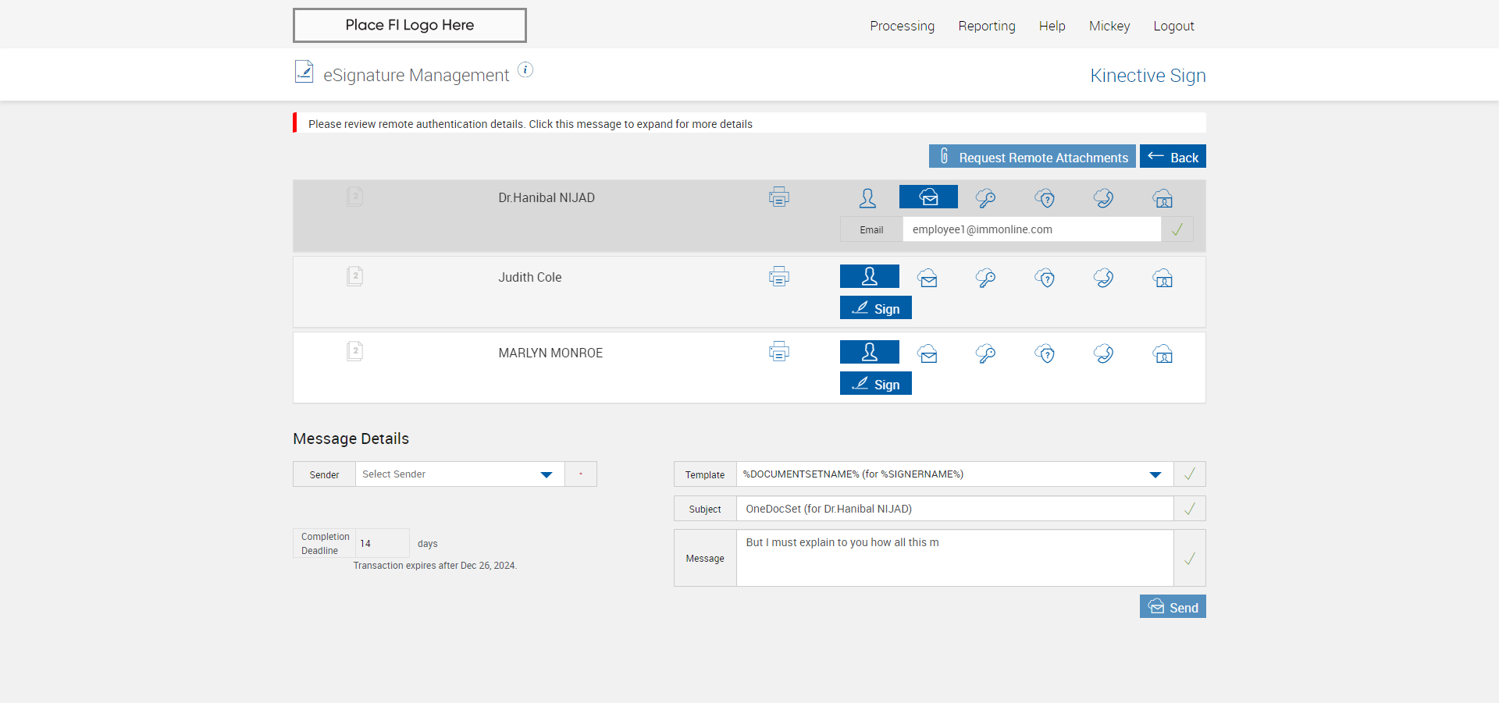1499x703 pixels.
Task: Choose ID verification icon for MARLYN MONROE
Action: [x=1163, y=354]
